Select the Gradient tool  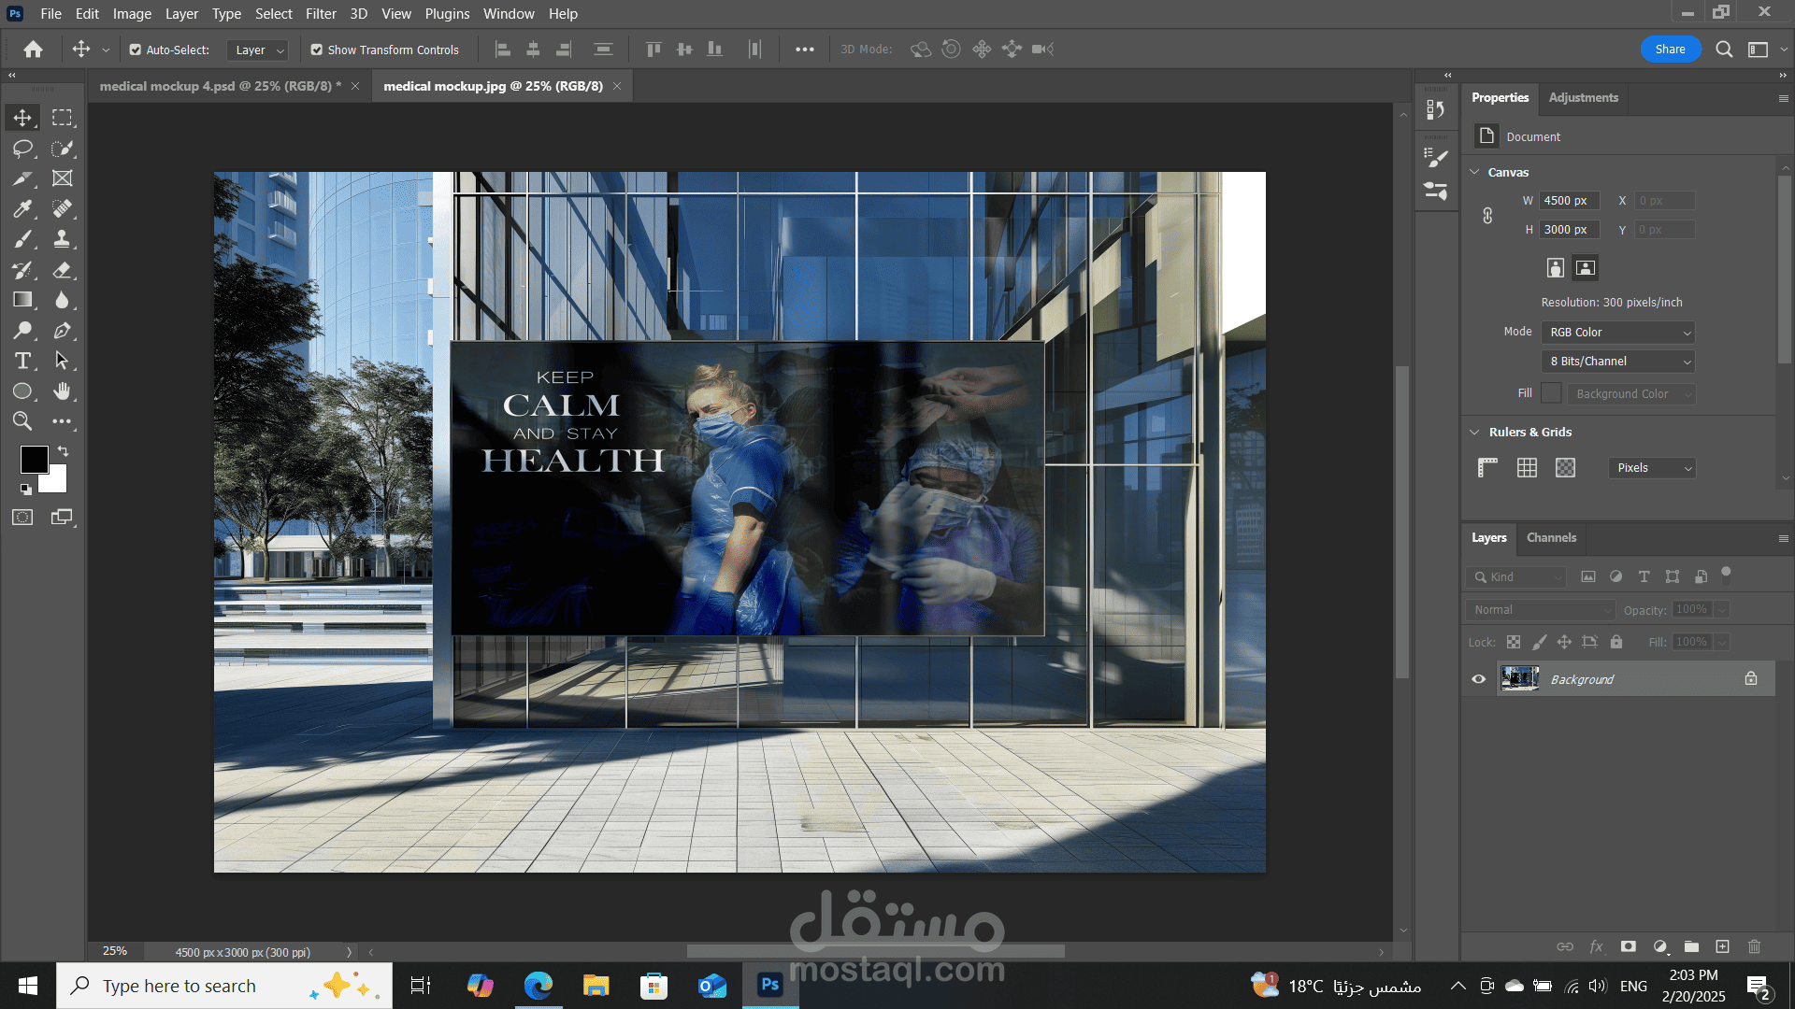[x=23, y=300]
